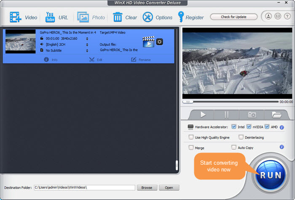Click the user account icon
Image resolution: width=295 pixels, height=200 pixels.
268,16
